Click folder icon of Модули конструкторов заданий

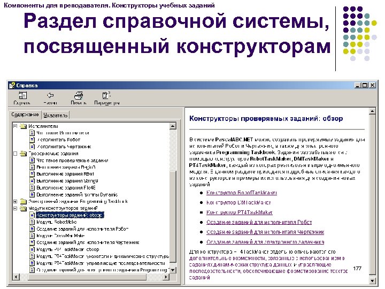click(24, 208)
